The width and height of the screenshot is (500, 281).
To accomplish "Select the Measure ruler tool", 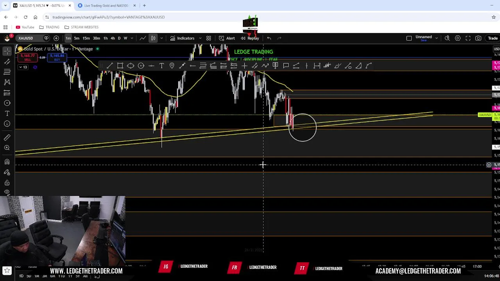I will click(x=7, y=137).
